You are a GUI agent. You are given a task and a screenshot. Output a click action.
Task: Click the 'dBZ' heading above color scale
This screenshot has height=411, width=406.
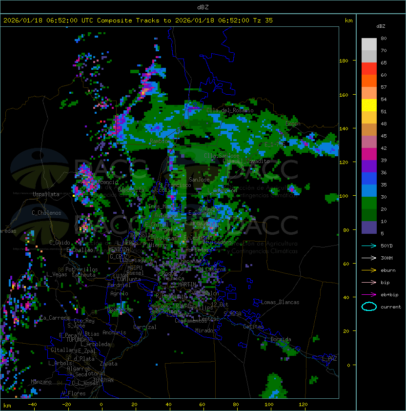tap(381, 26)
